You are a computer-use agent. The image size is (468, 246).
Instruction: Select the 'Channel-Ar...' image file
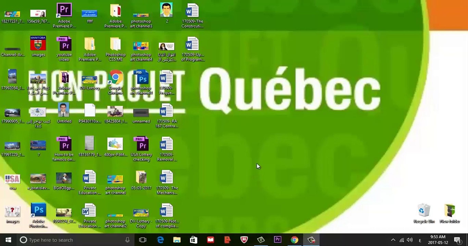[x=13, y=52]
